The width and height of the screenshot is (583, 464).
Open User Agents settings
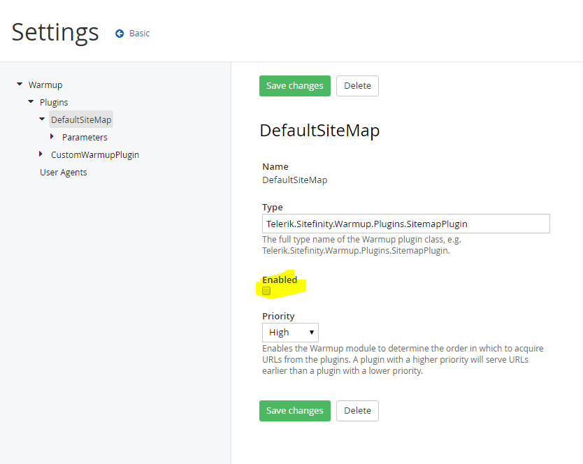point(63,173)
